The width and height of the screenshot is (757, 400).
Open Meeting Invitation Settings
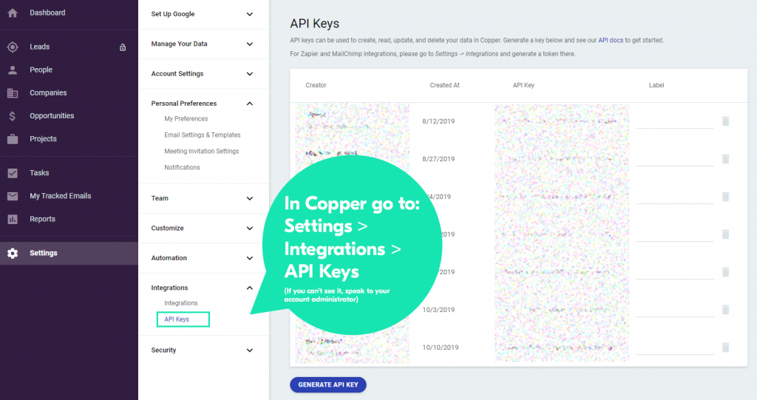(x=201, y=152)
